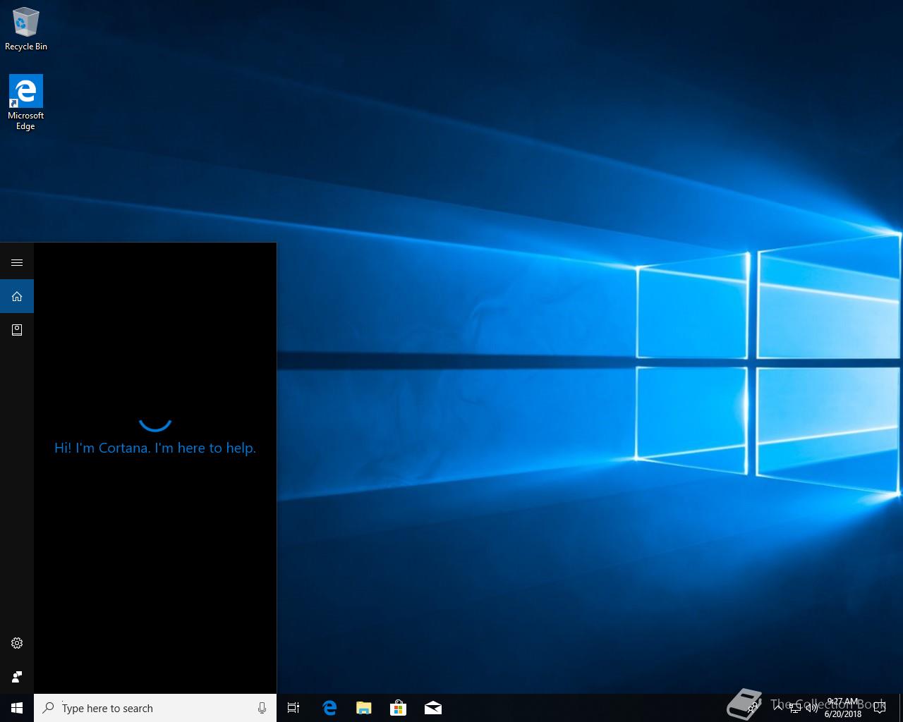The height and width of the screenshot is (722, 903).
Task: Open the Action Center notification icon
Action: [879, 708]
